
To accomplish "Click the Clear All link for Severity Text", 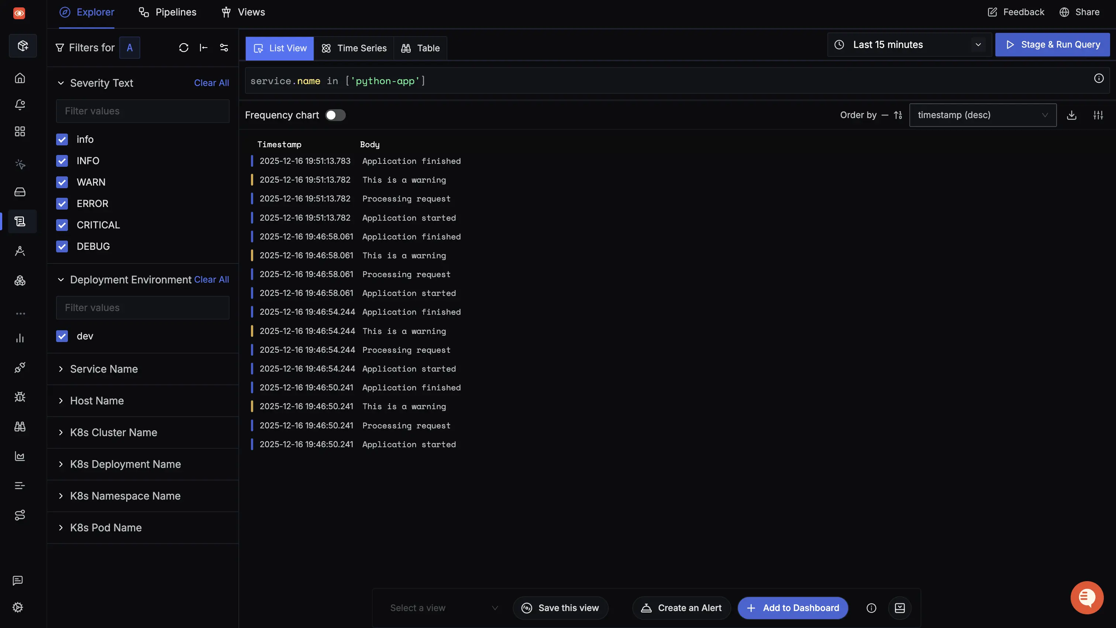I will click(211, 83).
